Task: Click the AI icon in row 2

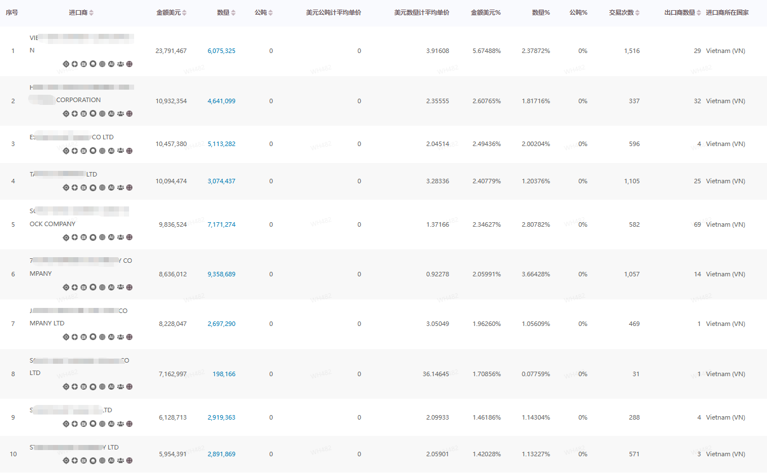Action: (x=111, y=113)
